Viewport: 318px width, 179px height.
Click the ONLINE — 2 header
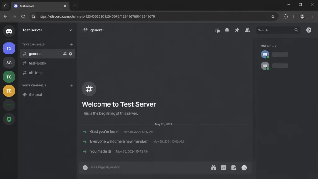point(269,46)
